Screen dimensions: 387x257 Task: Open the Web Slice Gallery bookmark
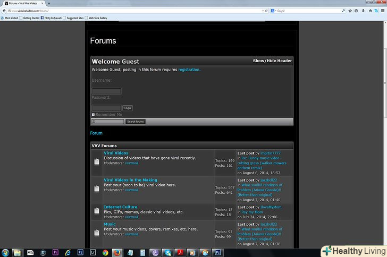tap(96, 18)
